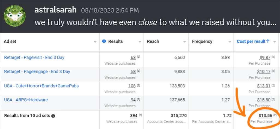Click footnote marker beside 63 results
Screen dimensions: 280x129
pyautogui.click(x=138, y=57)
